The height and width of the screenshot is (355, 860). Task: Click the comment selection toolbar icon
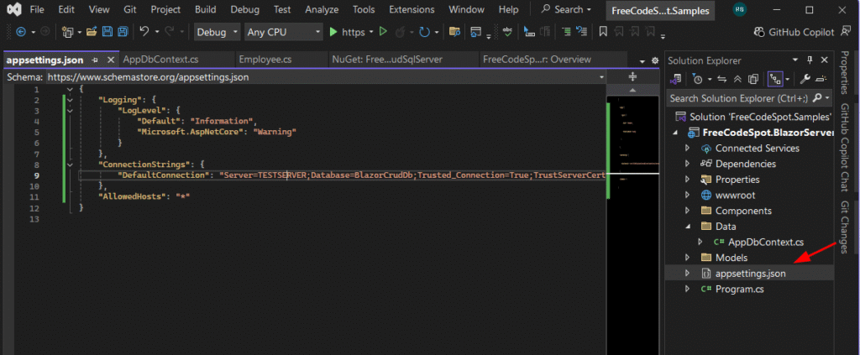click(x=529, y=32)
